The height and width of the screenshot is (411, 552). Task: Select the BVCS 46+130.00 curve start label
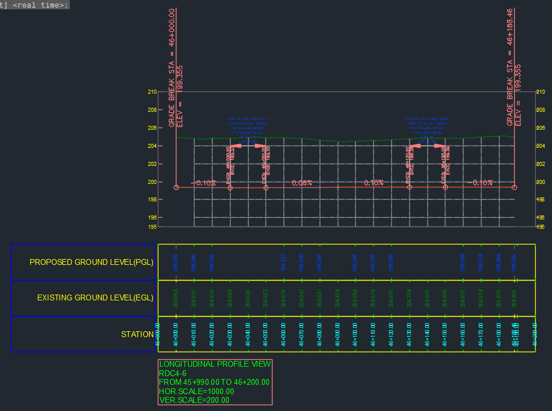[x=408, y=165]
